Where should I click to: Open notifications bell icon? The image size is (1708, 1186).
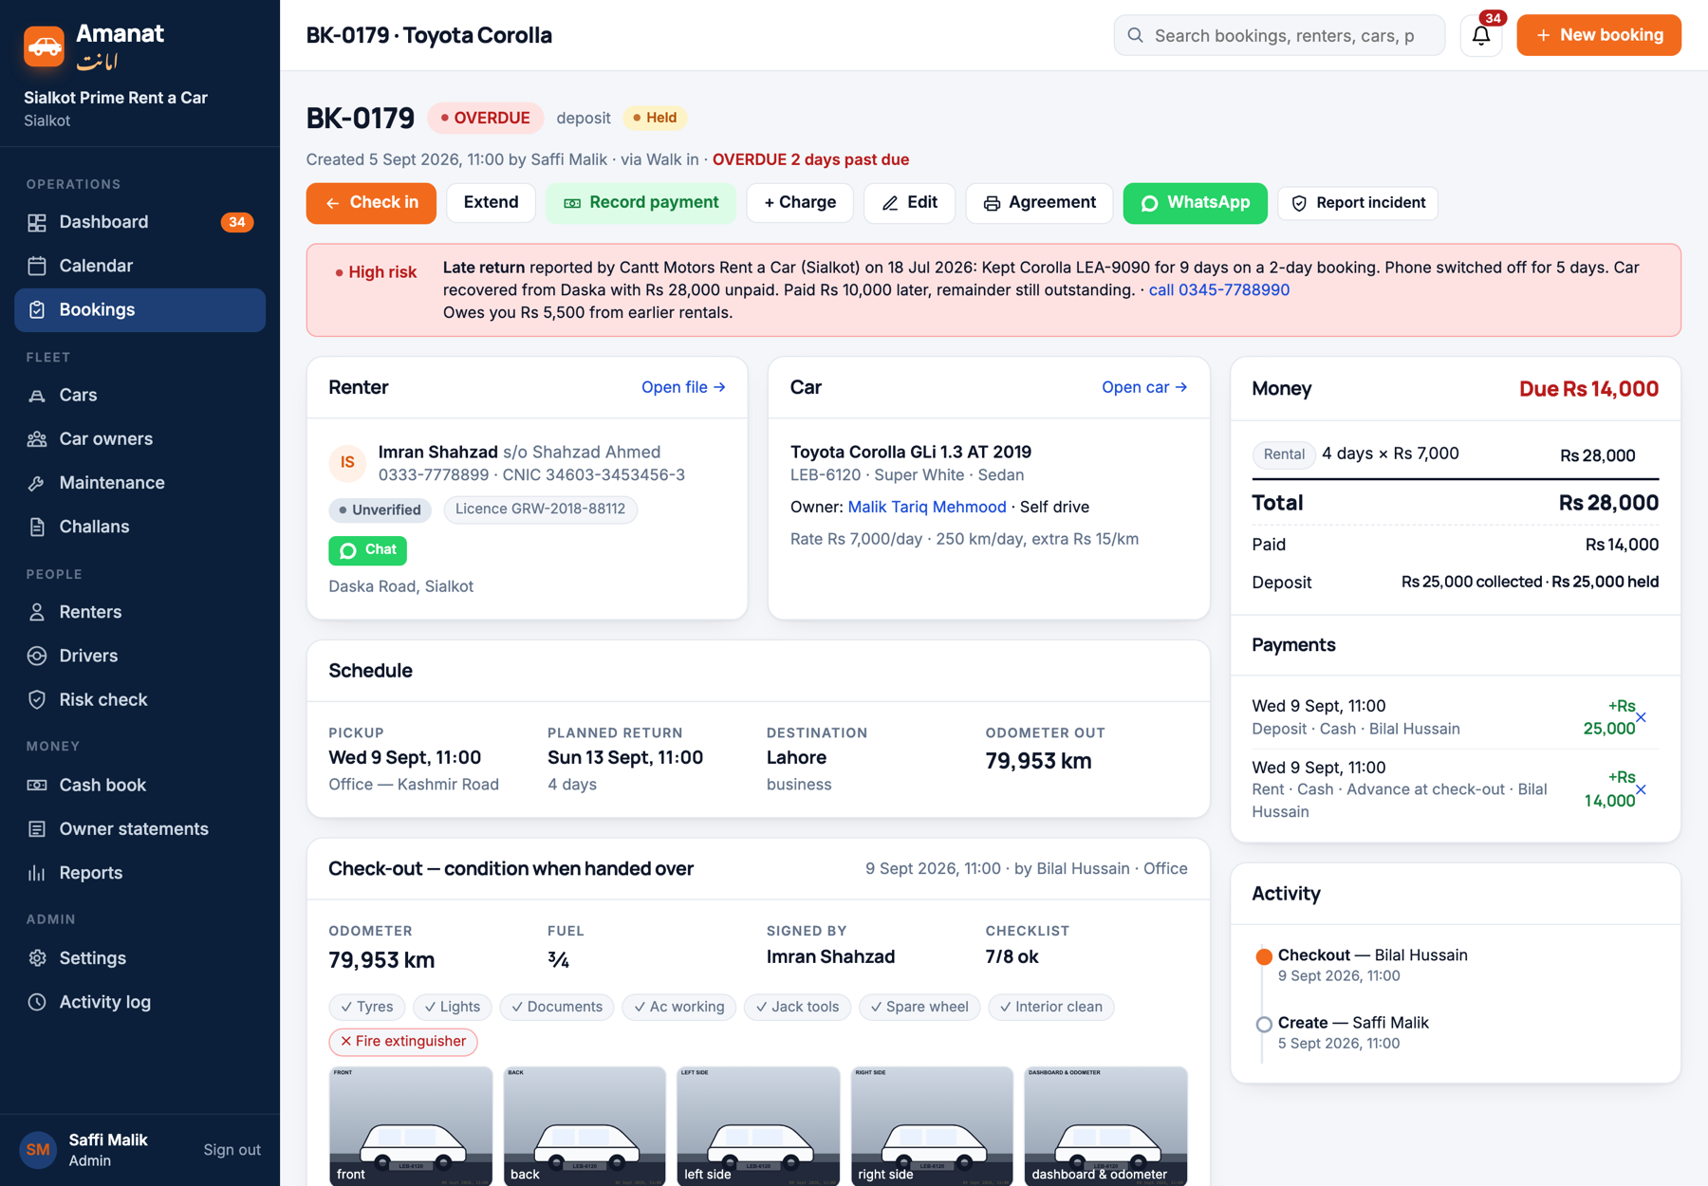[1480, 36]
